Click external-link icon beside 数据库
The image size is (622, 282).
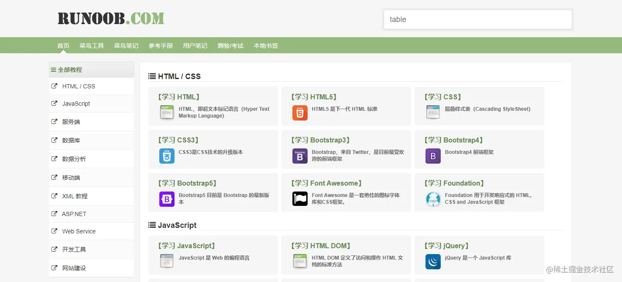[x=54, y=140]
